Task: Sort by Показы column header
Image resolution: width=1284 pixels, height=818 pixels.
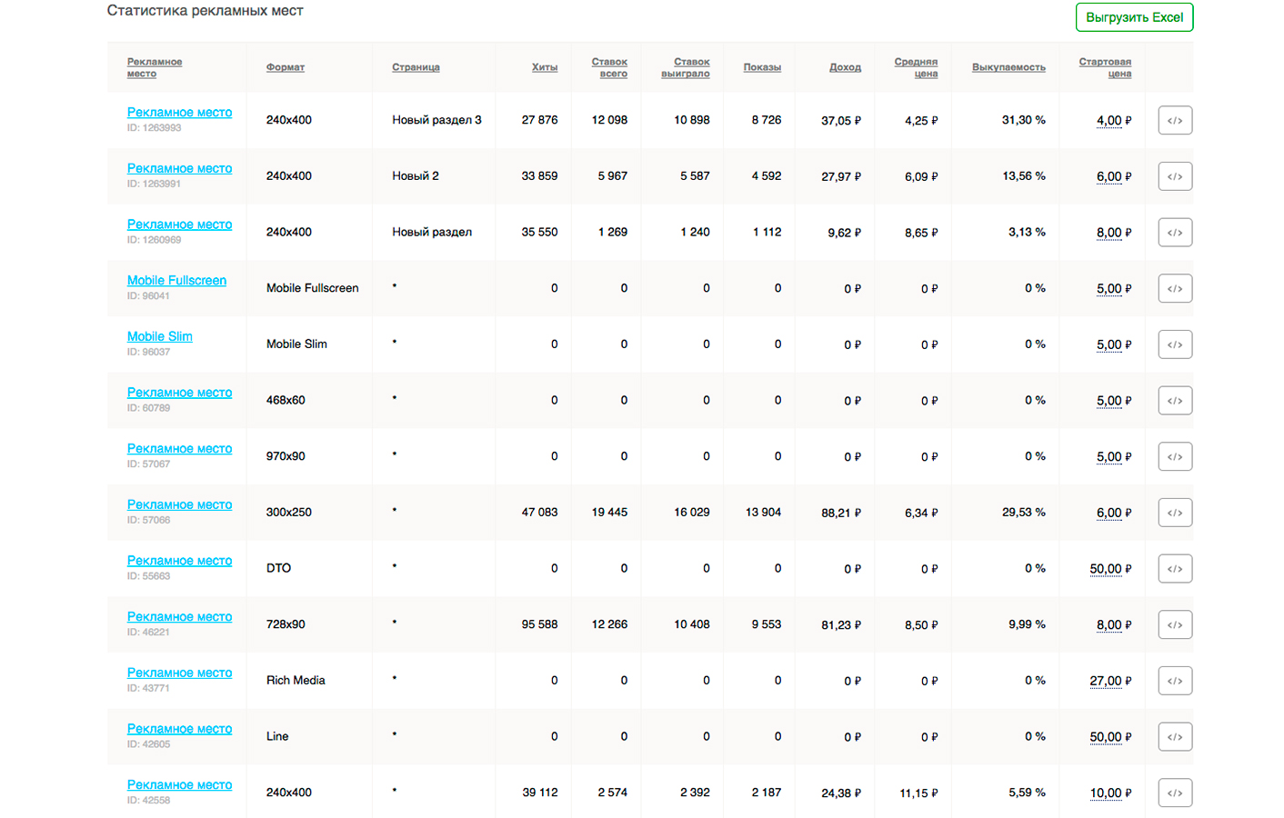Action: [x=762, y=67]
